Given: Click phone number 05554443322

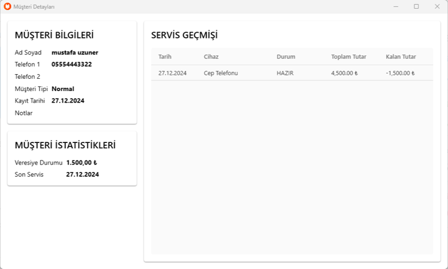Looking at the screenshot, I should [72, 64].
